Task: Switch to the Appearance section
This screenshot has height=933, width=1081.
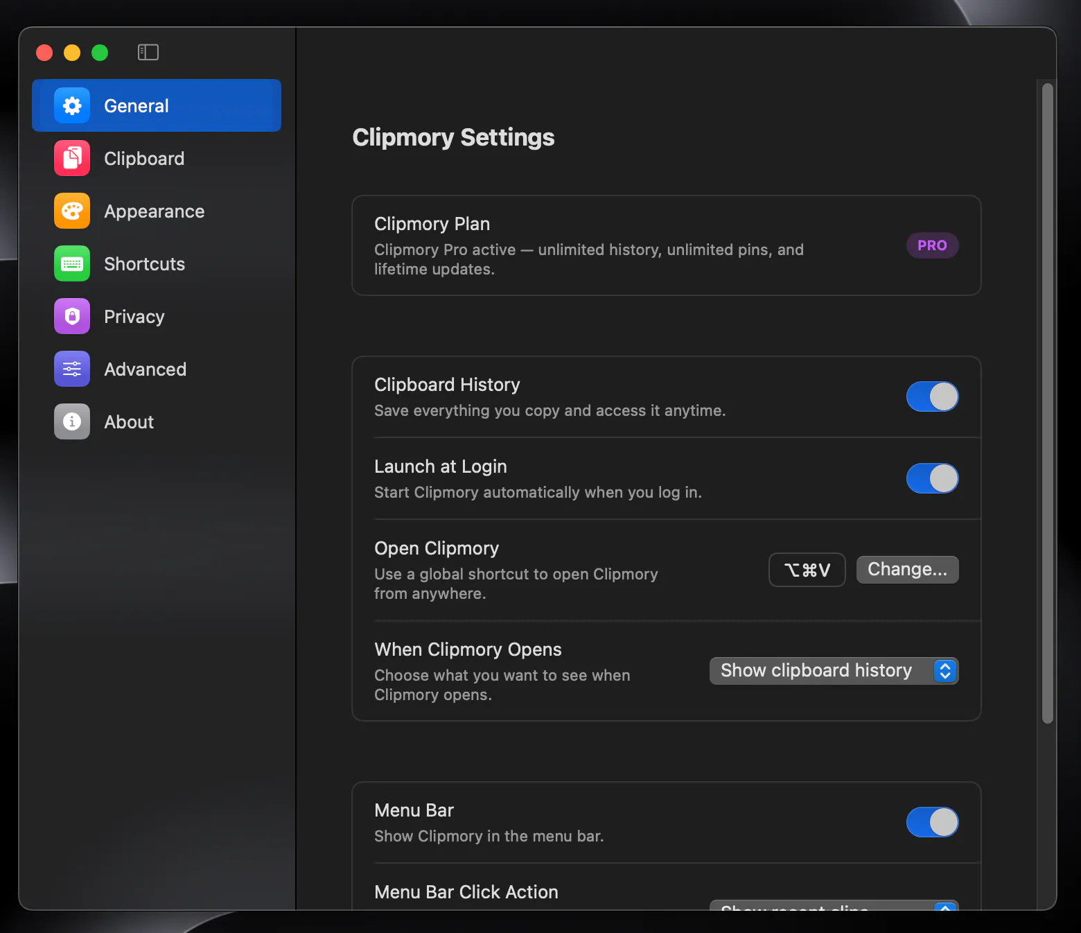Action: (157, 211)
